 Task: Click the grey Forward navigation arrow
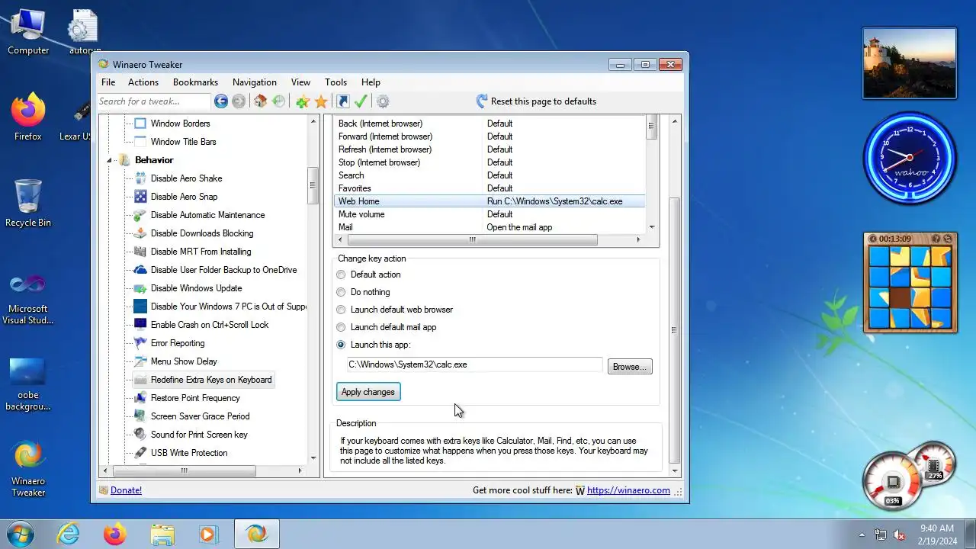coord(239,101)
